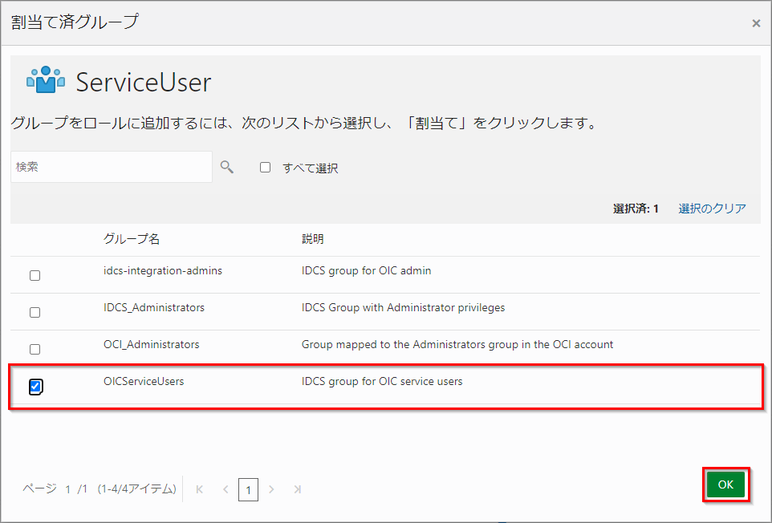Click the IDCS_Administrators group name text
The width and height of the screenshot is (772, 523).
[x=154, y=307]
